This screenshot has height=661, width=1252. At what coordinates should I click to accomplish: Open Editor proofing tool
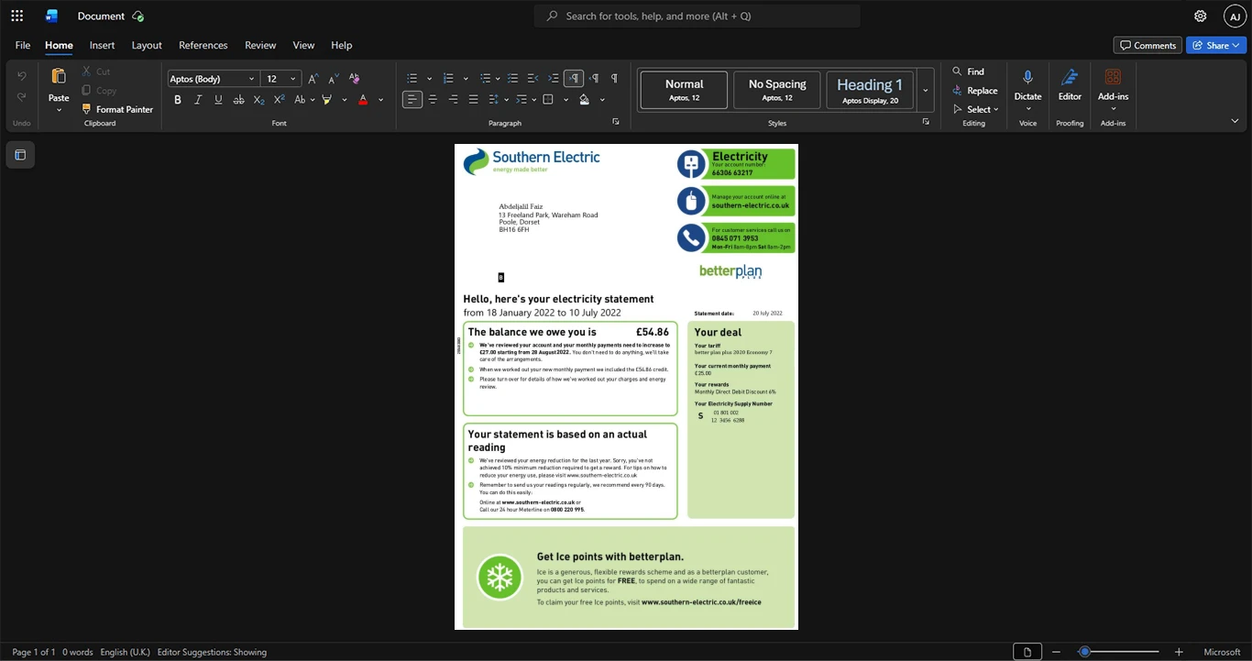click(x=1070, y=84)
